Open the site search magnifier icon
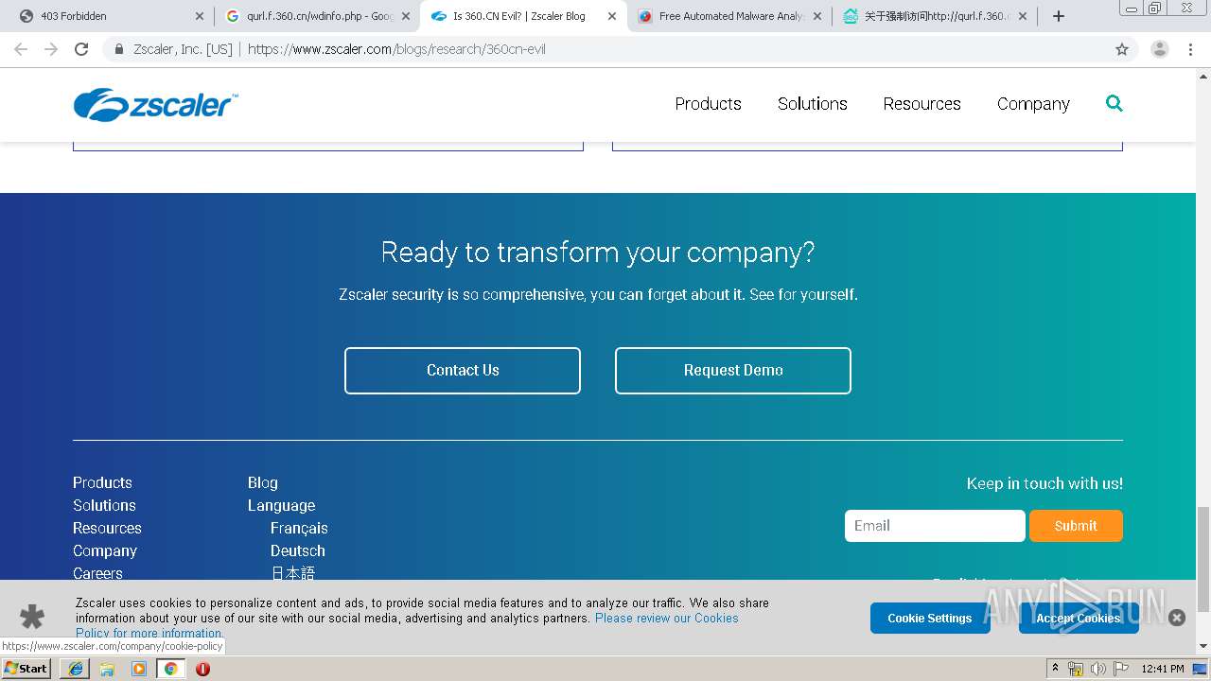The height and width of the screenshot is (681, 1211). point(1114,103)
